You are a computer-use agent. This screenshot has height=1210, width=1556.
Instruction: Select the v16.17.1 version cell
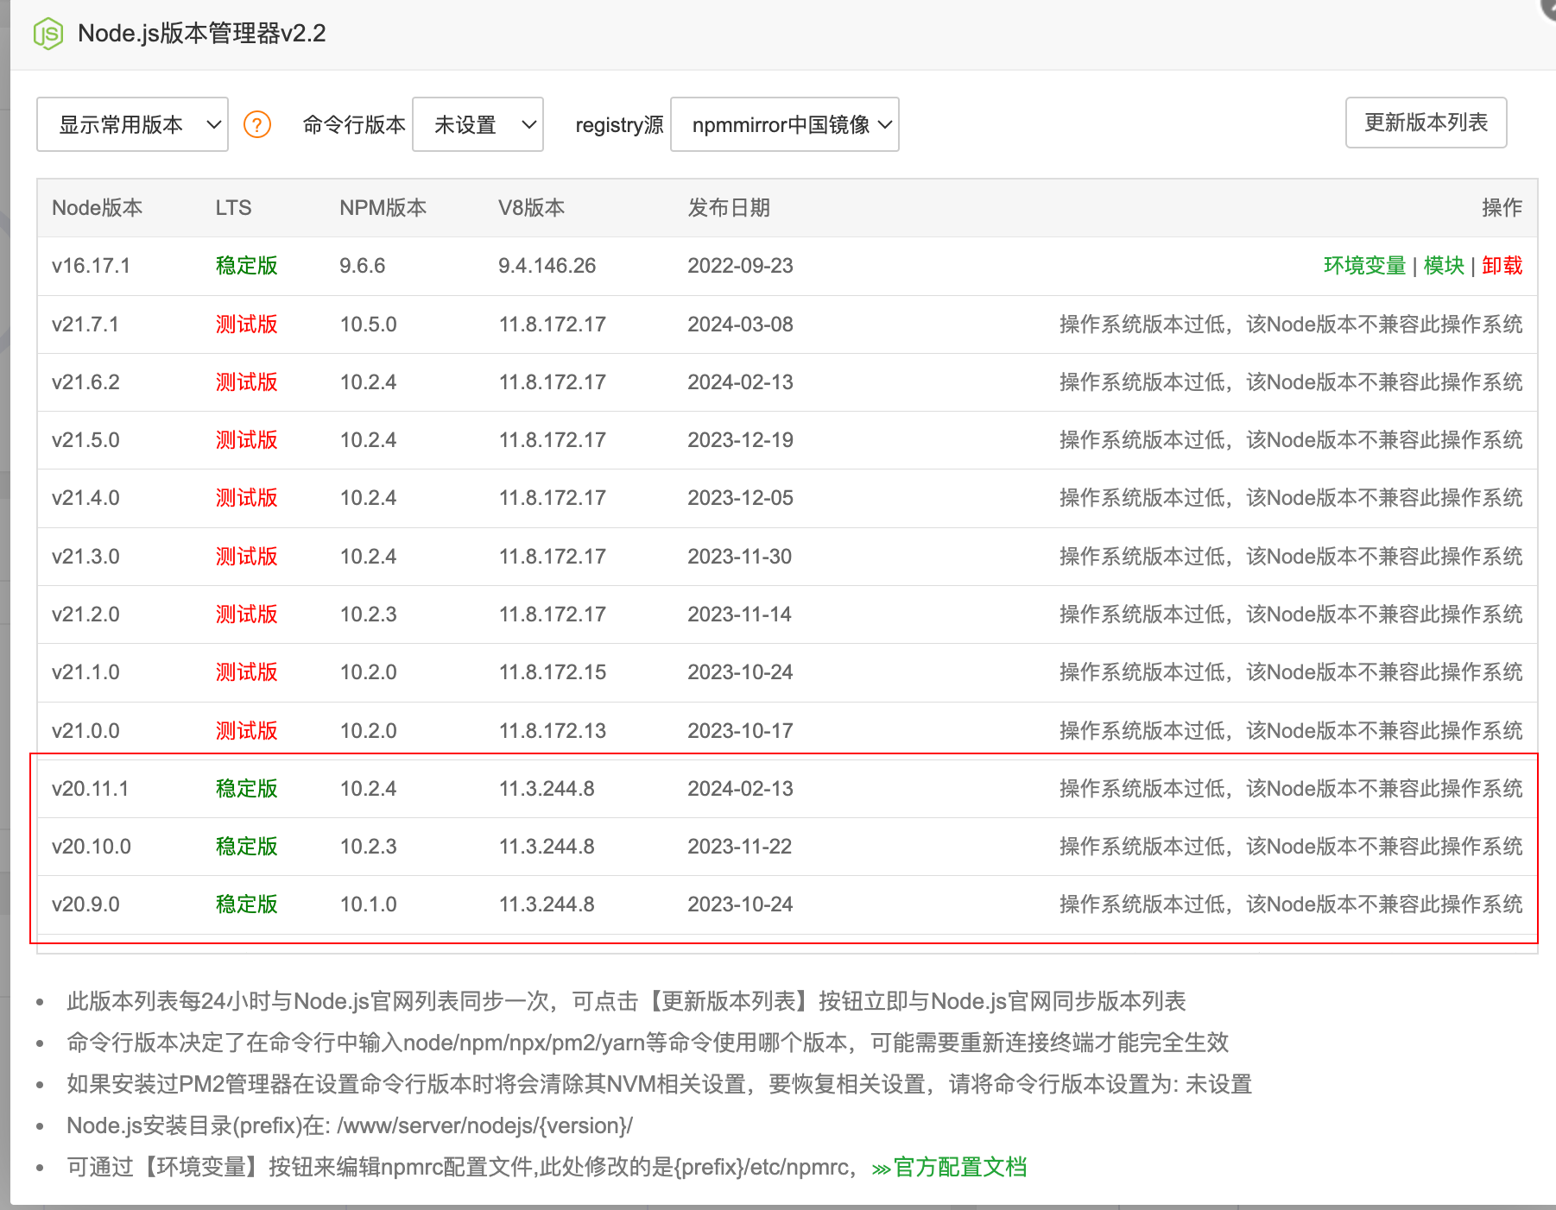[x=91, y=266]
